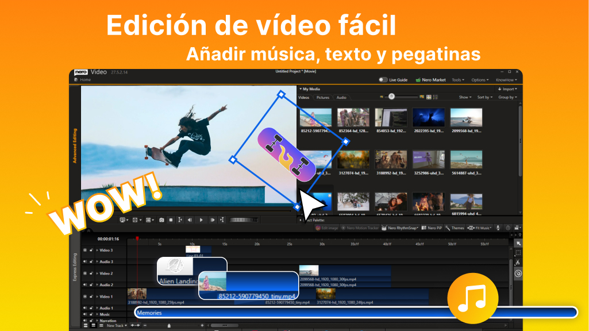
Task: Adjust the thumbnail size slider
Action: pos(391,97)
